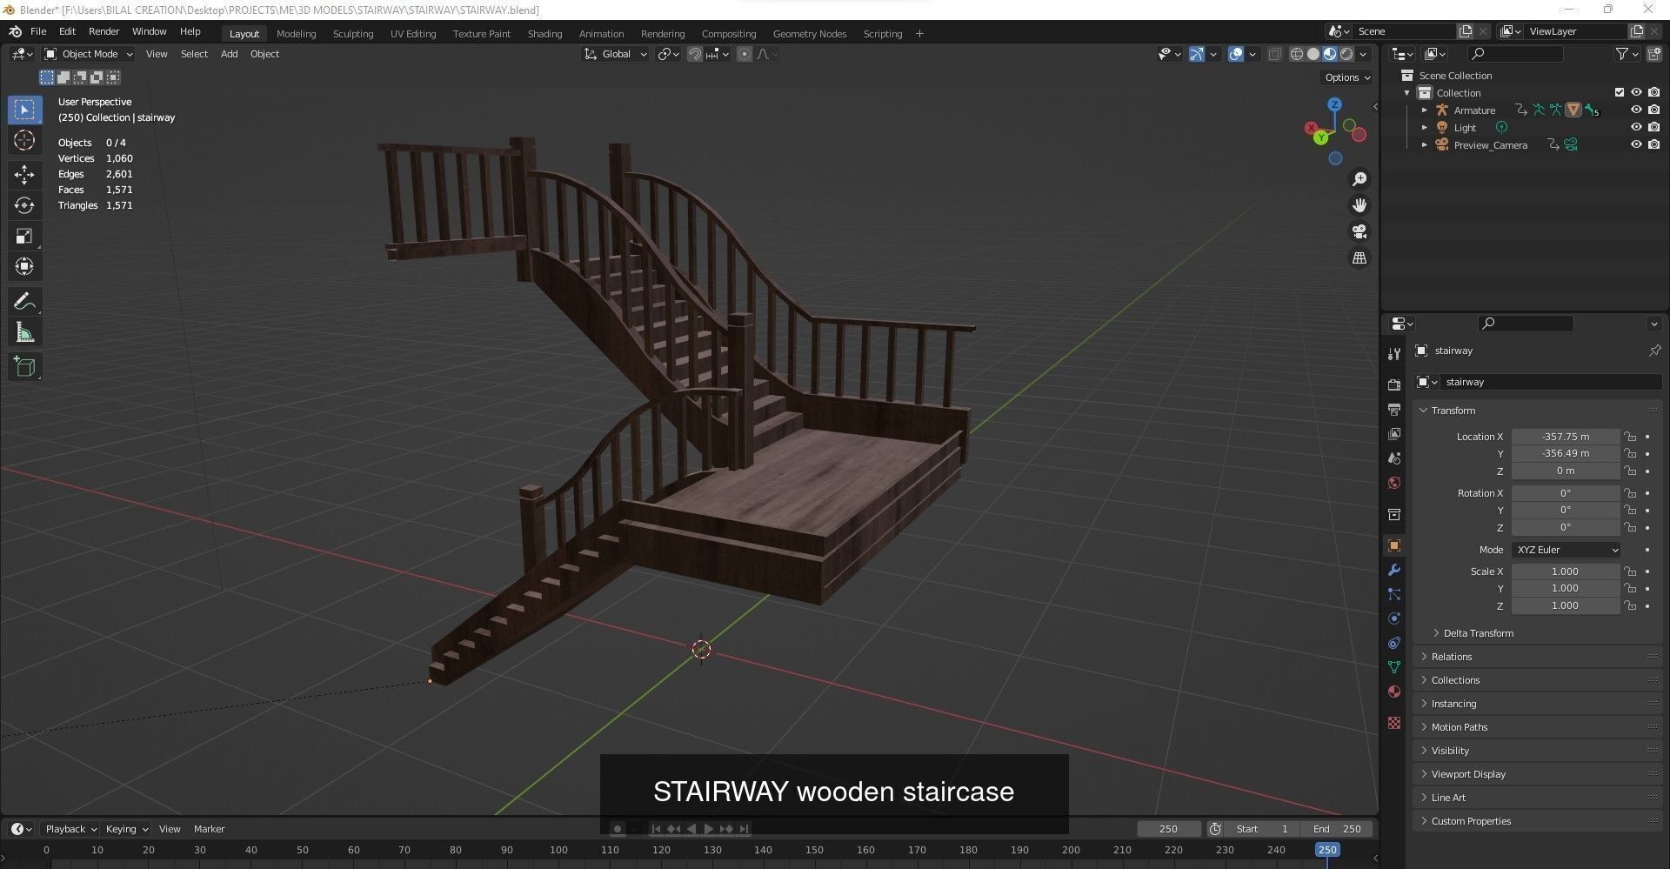Toggle lock for Scale Y
This screenshot has height=869, width=1670.
1630,588
